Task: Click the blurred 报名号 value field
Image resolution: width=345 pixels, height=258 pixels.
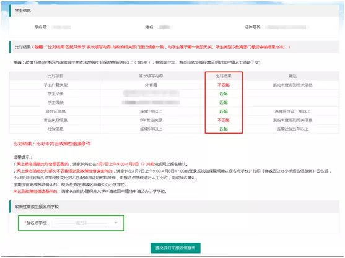Action: (x=61, y=27)
